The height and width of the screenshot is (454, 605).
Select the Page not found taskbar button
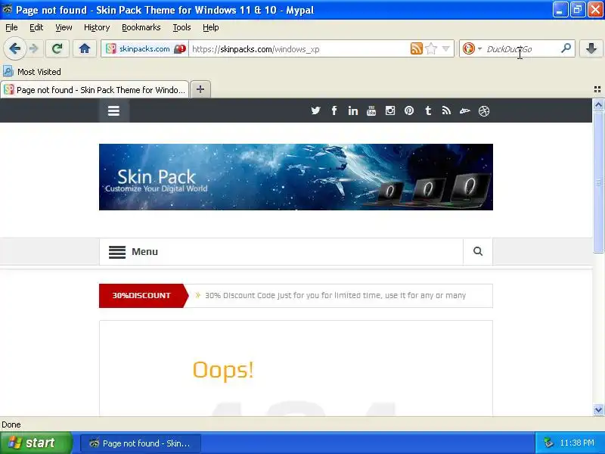(141, 443)
